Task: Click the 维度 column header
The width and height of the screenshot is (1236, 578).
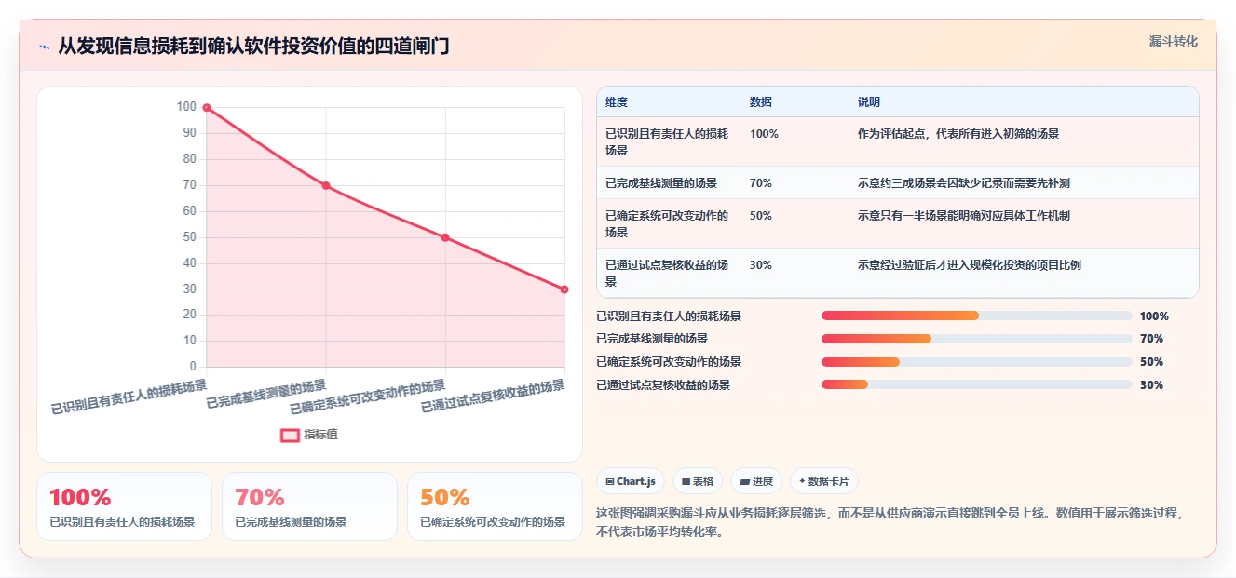Action: [617, 102]
